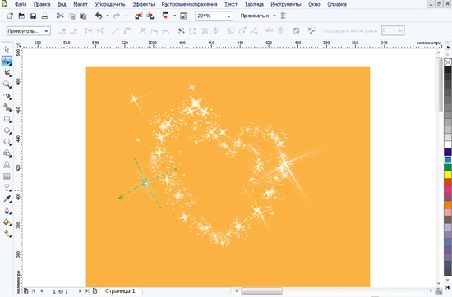Undo the last action

pyautogui.click(x=99, y=16)
